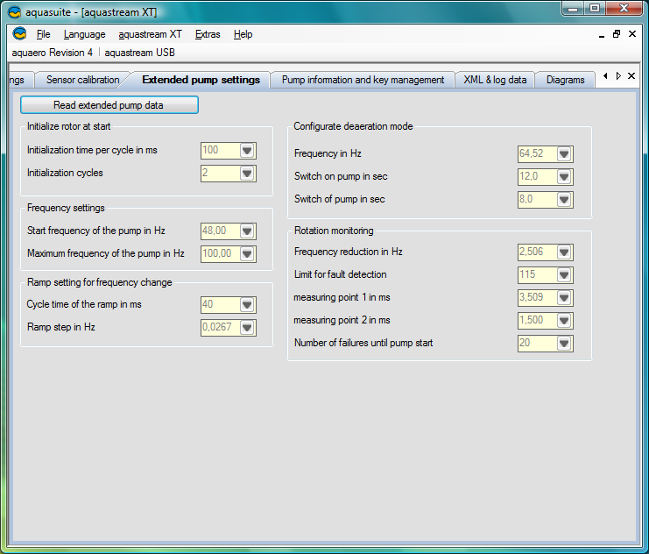Open the Extras menu
This screenshot has width=649, height=554.
[208, 34]
